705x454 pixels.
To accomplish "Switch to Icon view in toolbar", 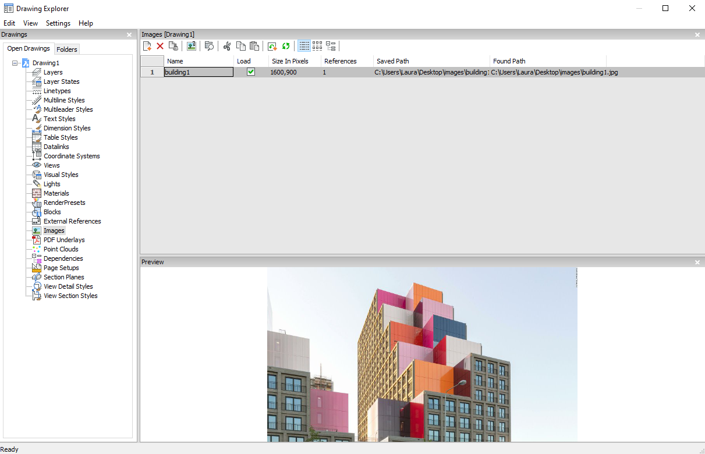I will coord(317,46).
